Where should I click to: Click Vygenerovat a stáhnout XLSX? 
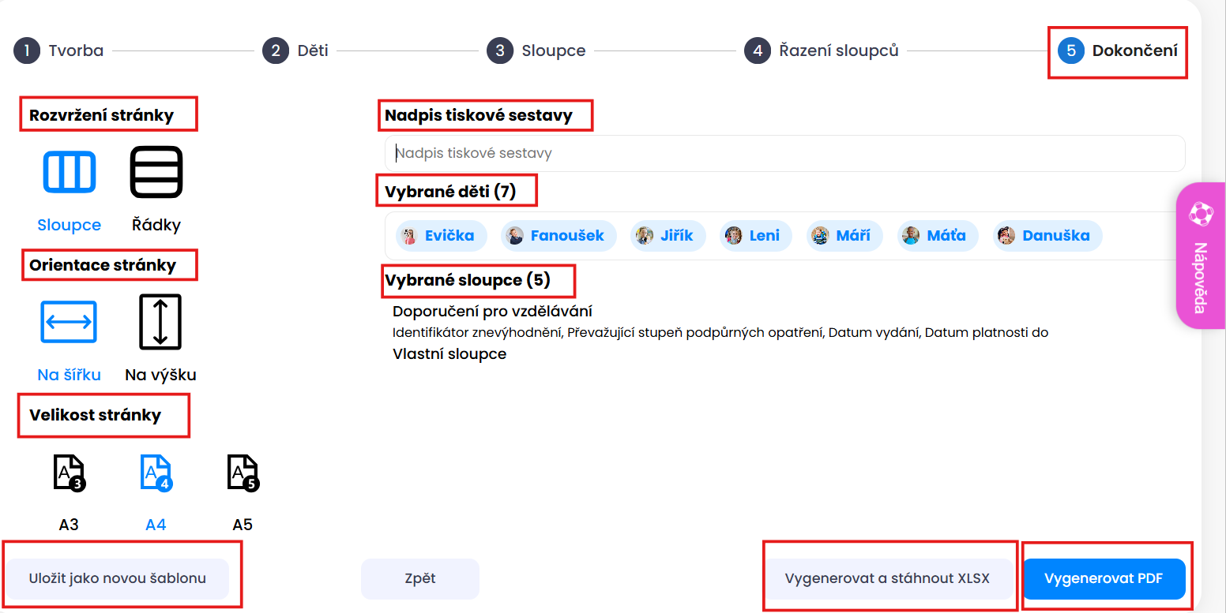[887, 578]
